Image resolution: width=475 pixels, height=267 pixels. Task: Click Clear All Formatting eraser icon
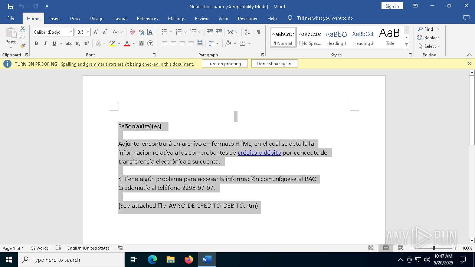pyautogui.click(x=132, y=32)
